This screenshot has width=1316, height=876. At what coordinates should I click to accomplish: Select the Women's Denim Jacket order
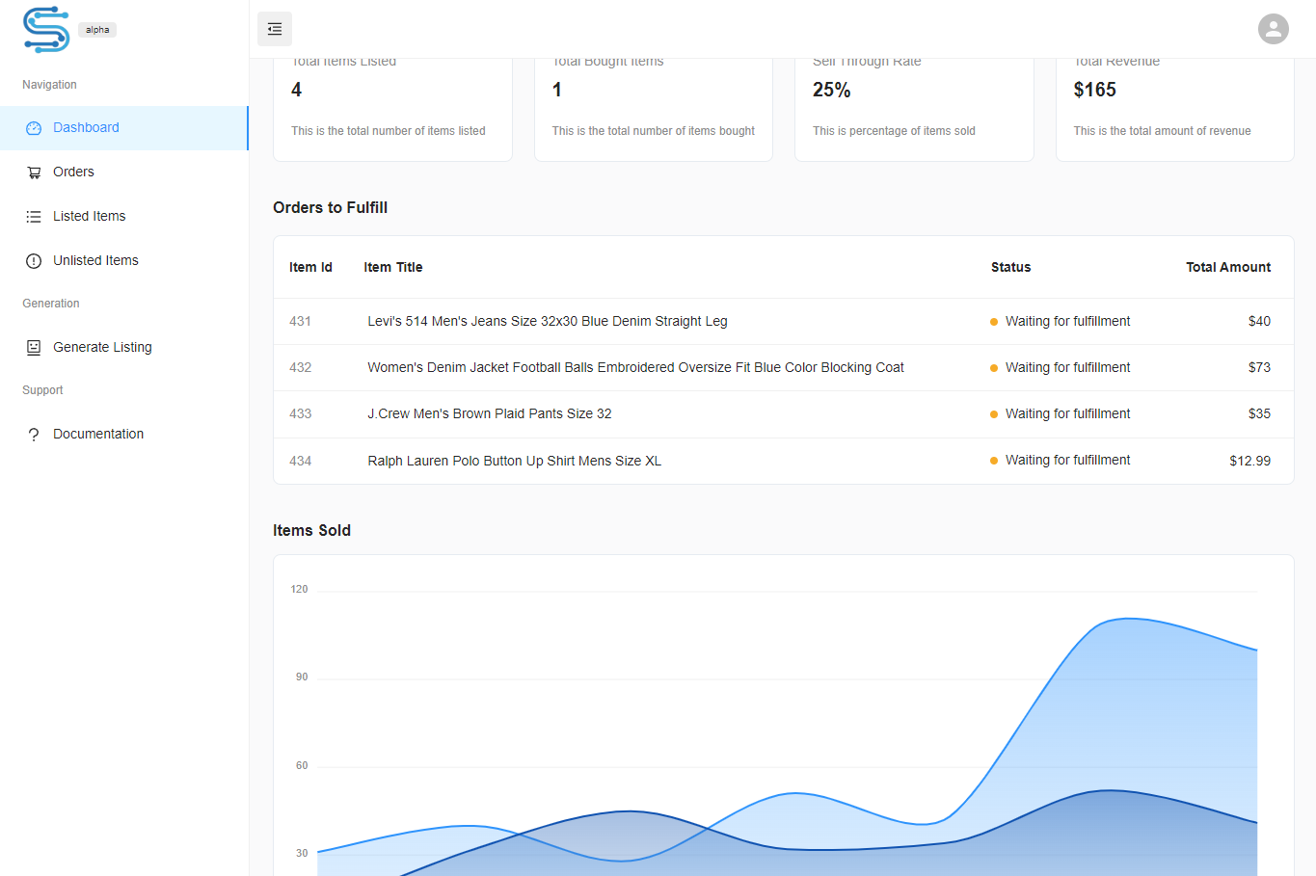tap(635, 368)
